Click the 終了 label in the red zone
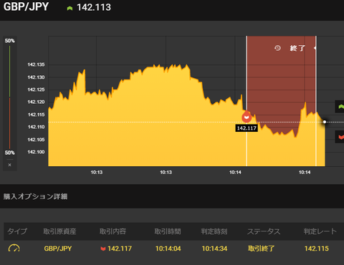The height and width of the screenshot is (265, 344). 297,48
